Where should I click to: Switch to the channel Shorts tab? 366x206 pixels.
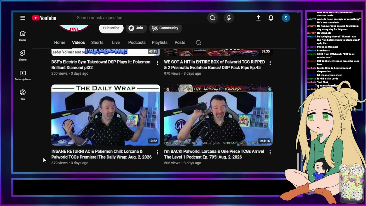tap(97, 42)
